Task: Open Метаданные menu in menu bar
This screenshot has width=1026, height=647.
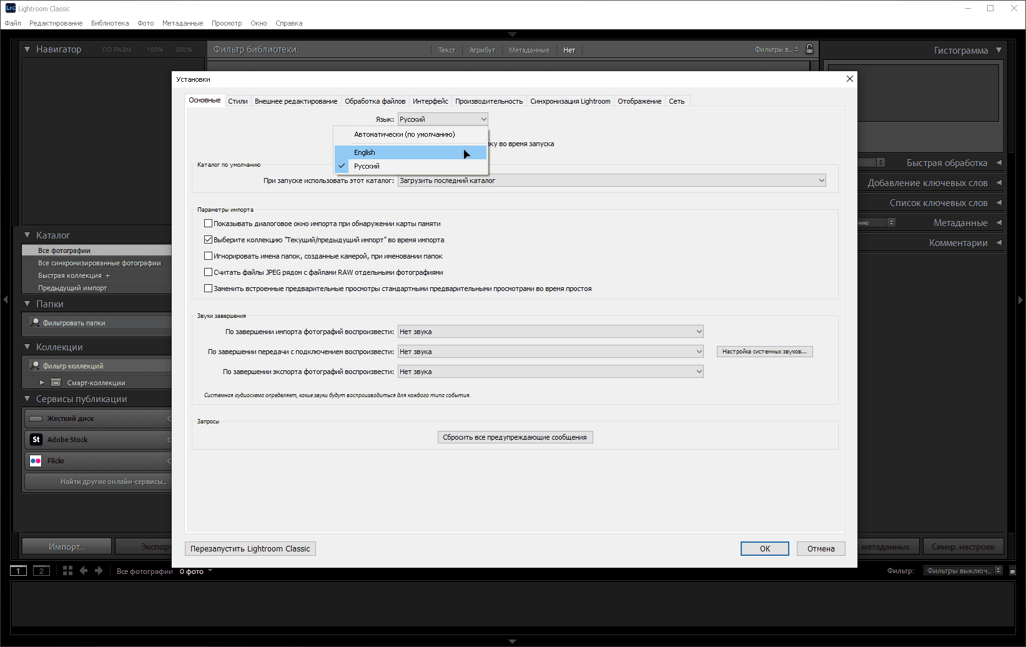Action: coord(182,23)
